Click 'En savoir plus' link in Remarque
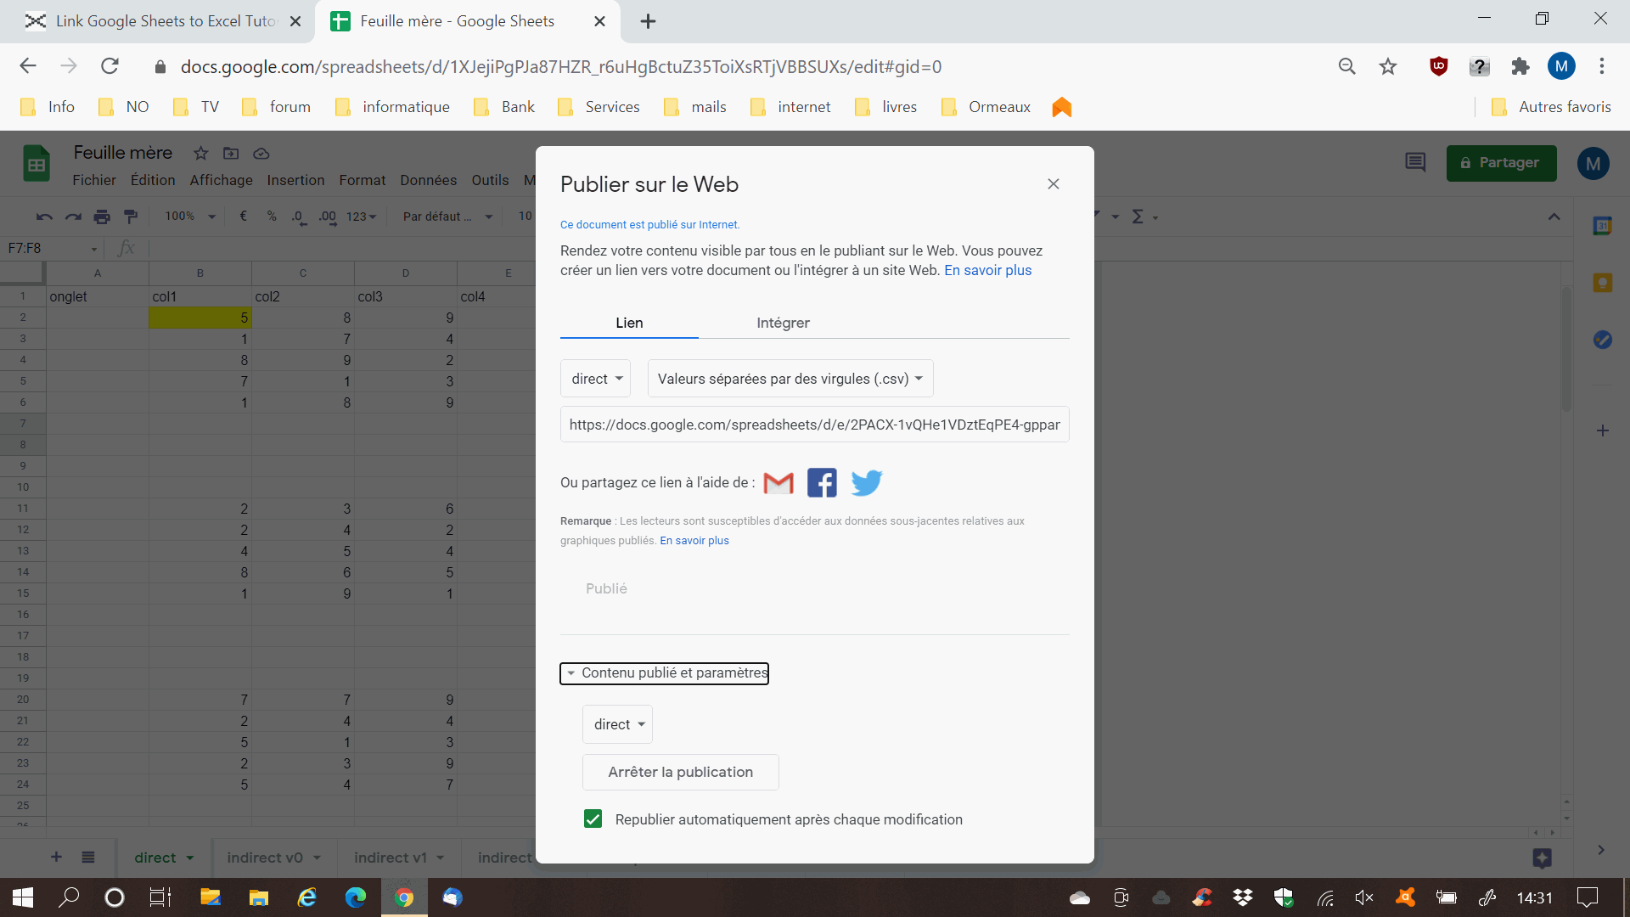 pos(694,541)
